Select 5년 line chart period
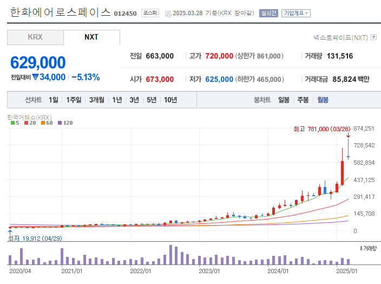This screenshot has height=284, width=381. 152,100
